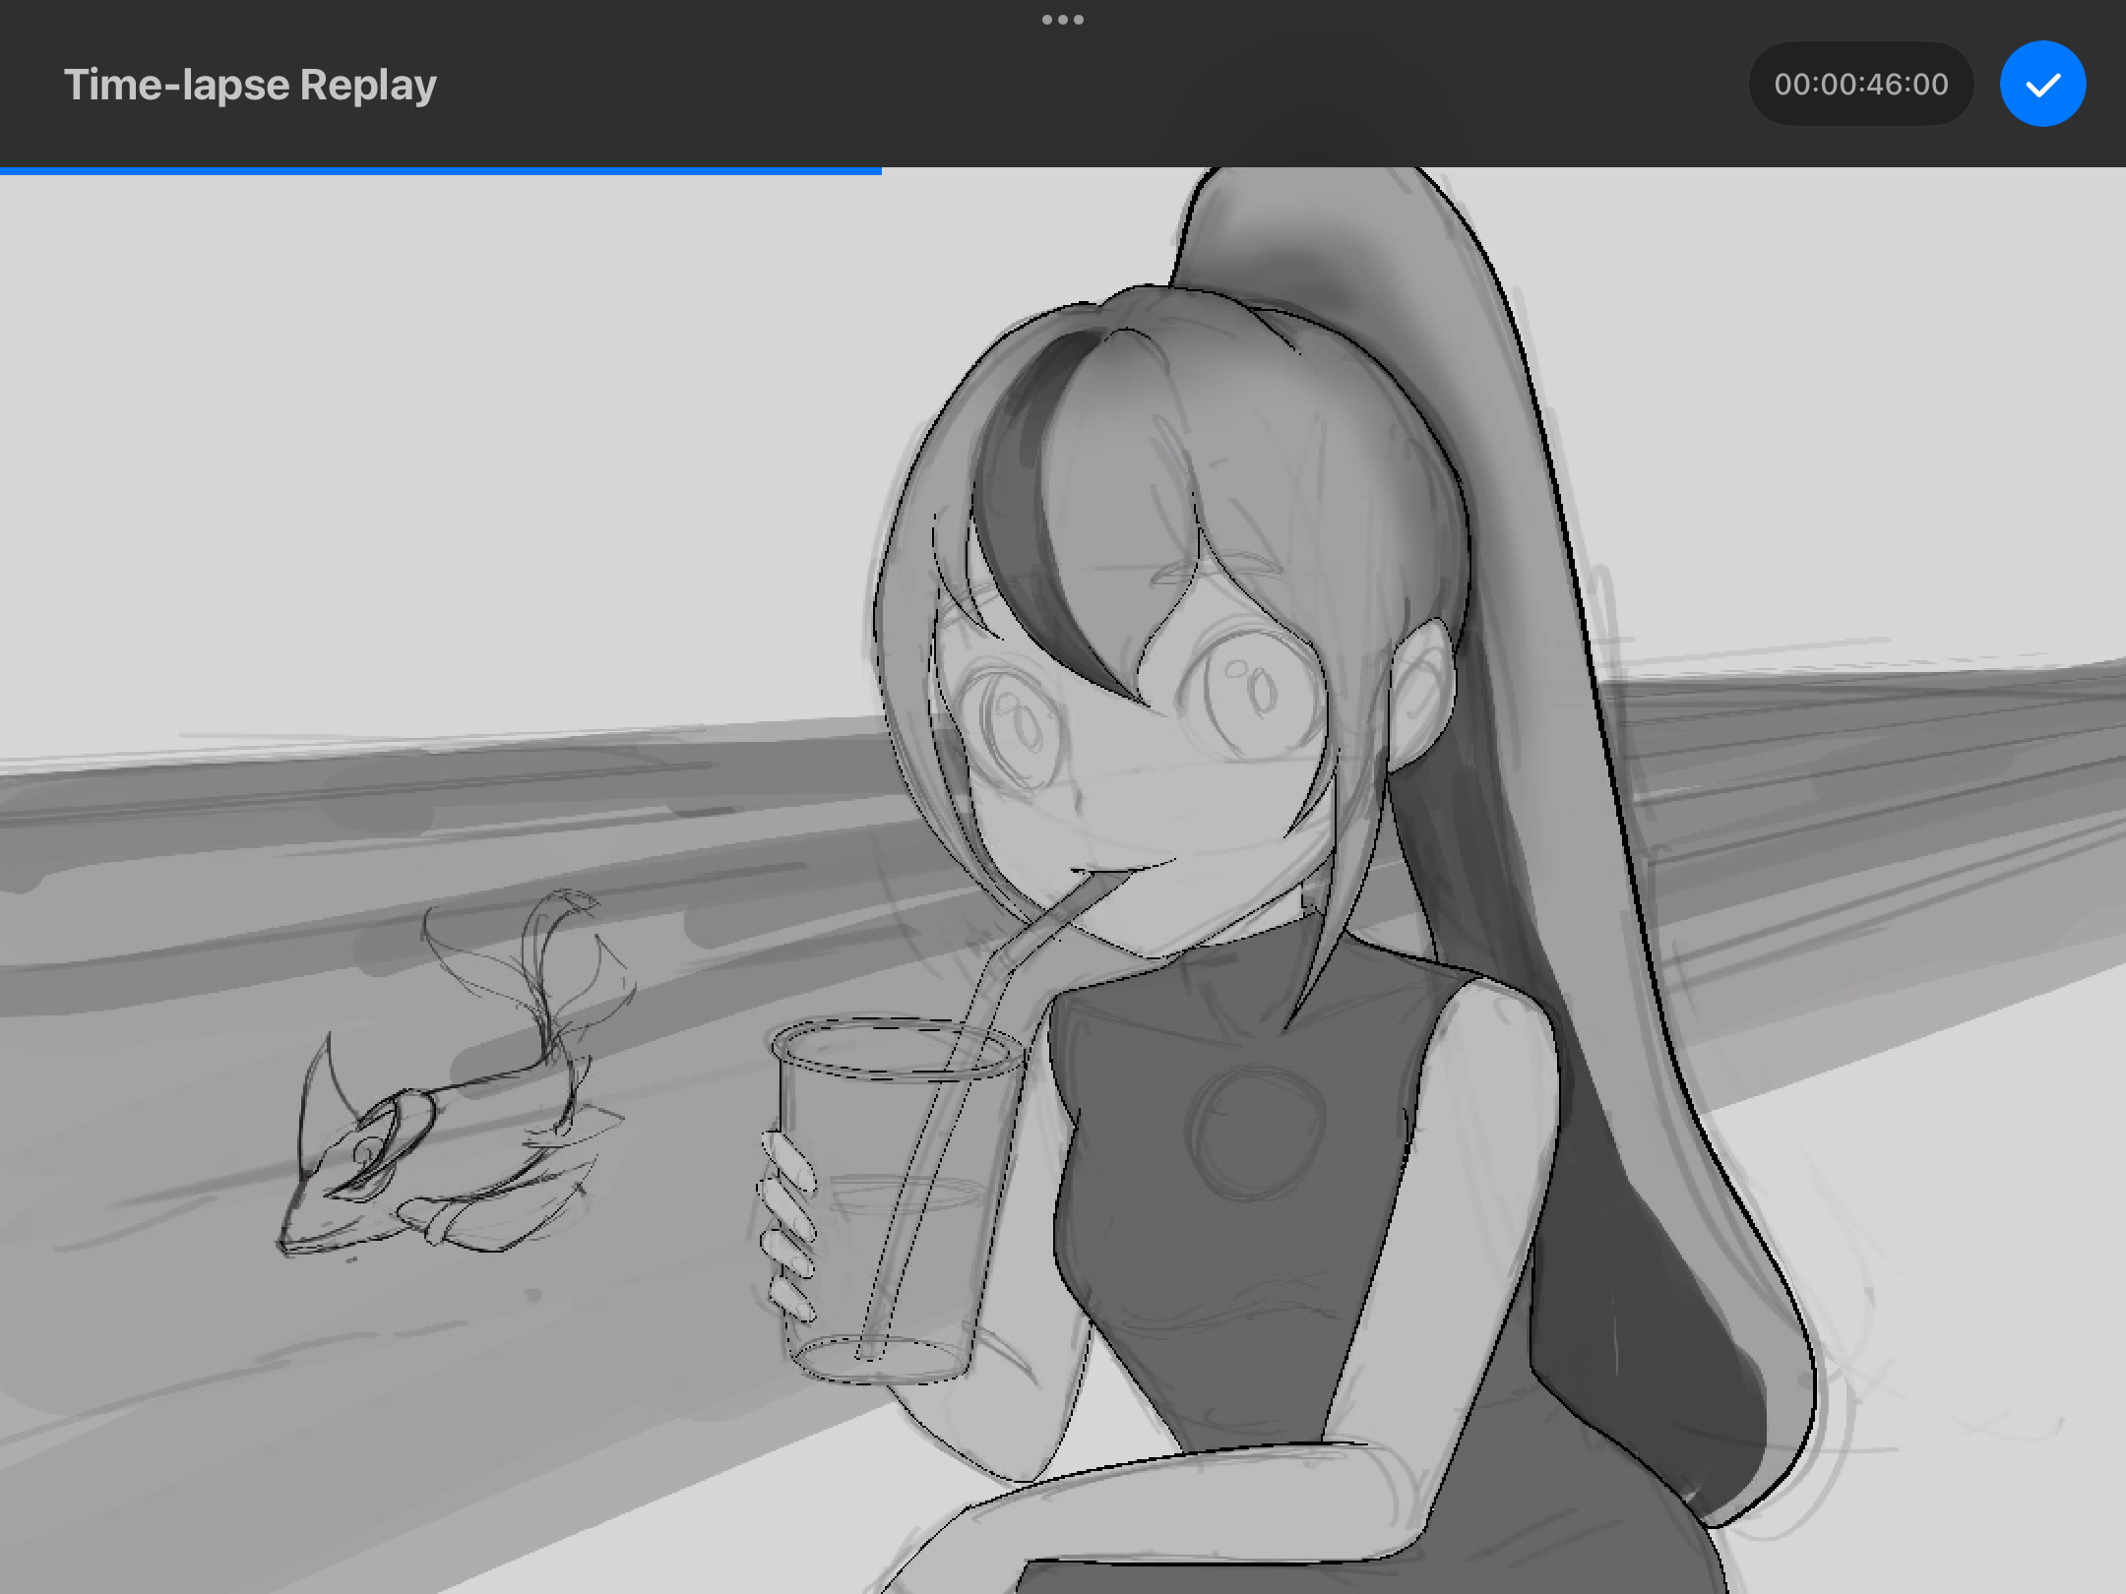2126x1594 pixels.
Task: Click the Time-lapse Replay title
Action: (x=250, y=85)
